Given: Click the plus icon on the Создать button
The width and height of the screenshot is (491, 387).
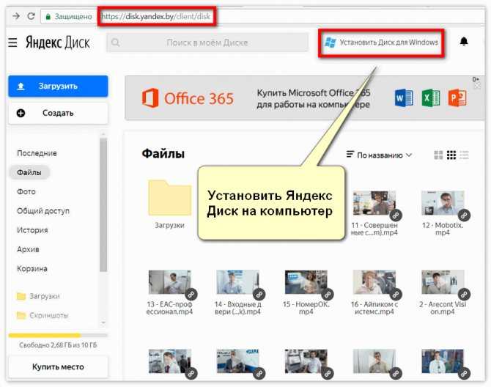Looking at the screenshot, I should 21,113.
